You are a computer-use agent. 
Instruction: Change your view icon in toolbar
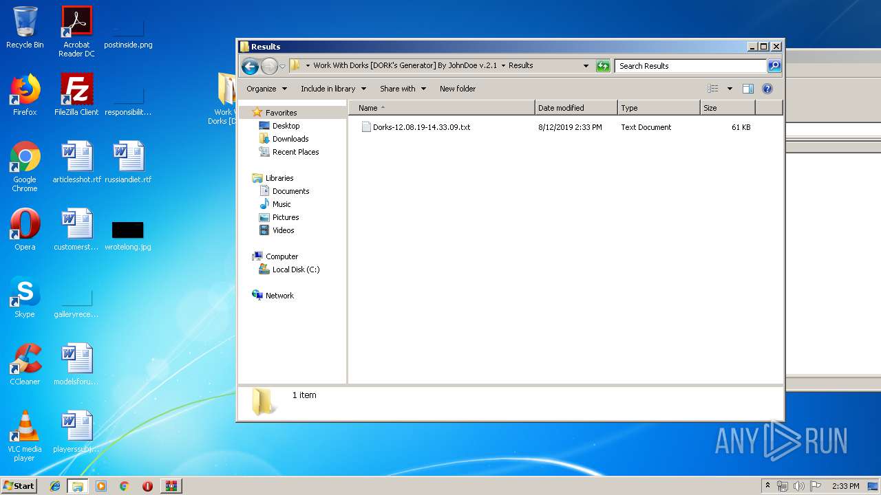pyautogui.click(x=713, y=89)
